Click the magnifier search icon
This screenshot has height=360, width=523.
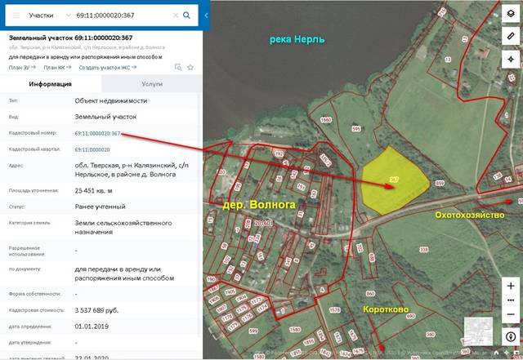pyautogui.click(x=186, y=15)
